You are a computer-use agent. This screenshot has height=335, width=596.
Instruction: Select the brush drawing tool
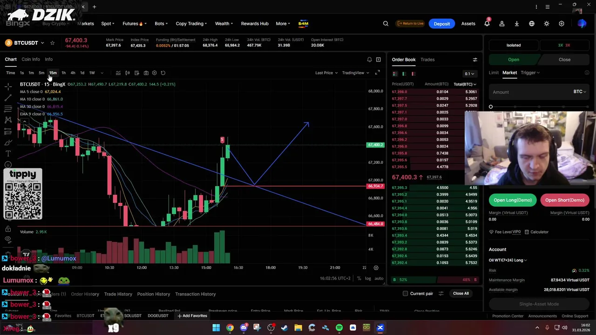(x=8, y=142)
